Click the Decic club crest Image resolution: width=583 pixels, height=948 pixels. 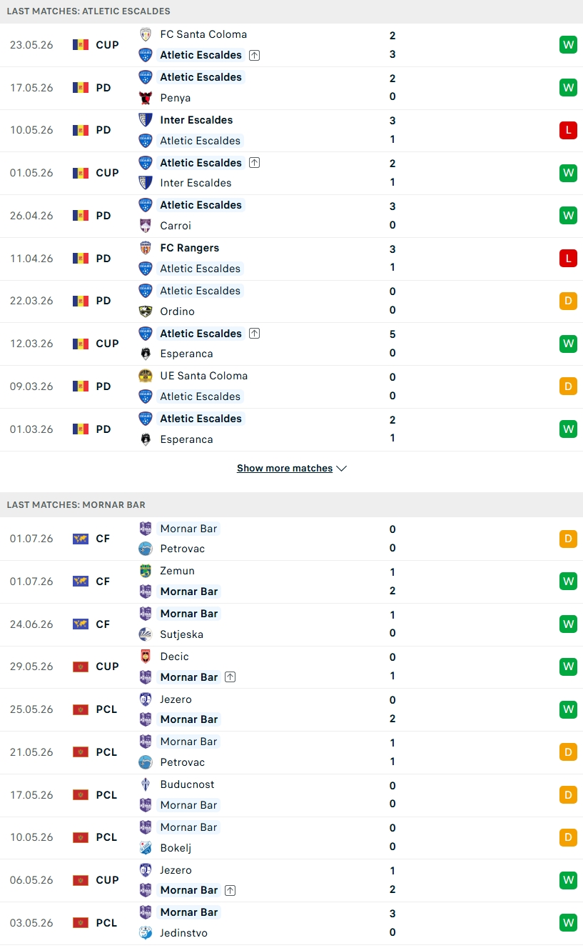click(146, 657)
